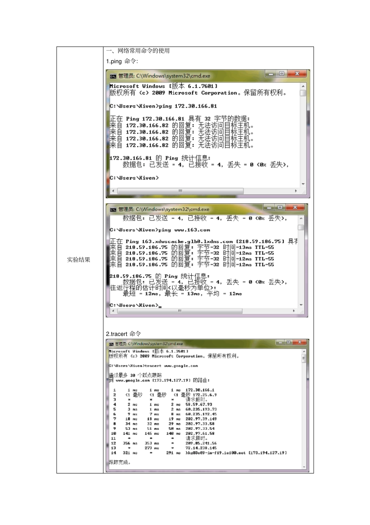The image size is (370, 525).
Task: Click the cmd icon in tracert window title bar
Action: tap(111, 344)
